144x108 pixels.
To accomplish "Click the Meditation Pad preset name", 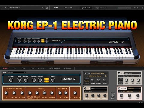I will [x=14, y=8].
